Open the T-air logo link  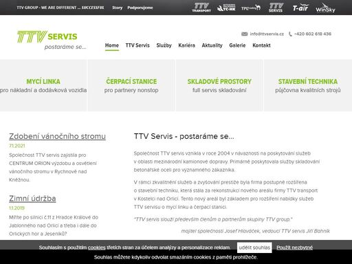tap(300, 8)
